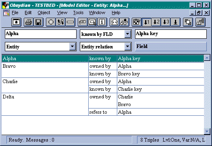Open the Tools menu
Screen dimensions: 212x146
tap(78, 13)
